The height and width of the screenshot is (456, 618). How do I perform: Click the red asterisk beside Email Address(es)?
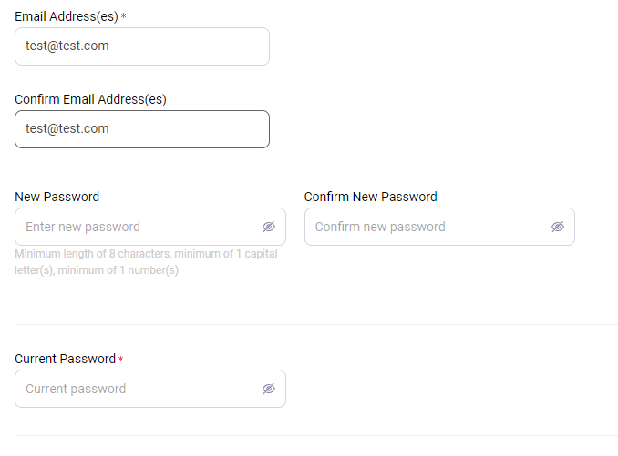[123, 16]
